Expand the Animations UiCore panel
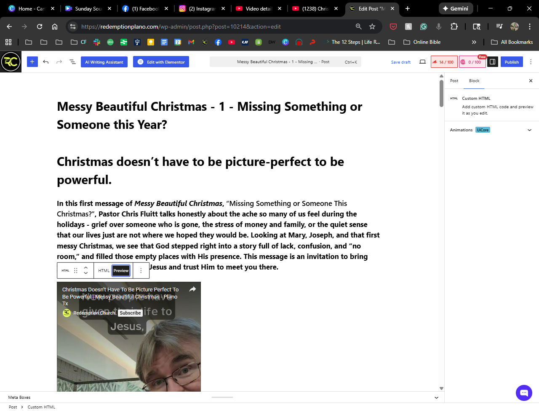Viewport: 539px width, 411px height. (529, 130)
